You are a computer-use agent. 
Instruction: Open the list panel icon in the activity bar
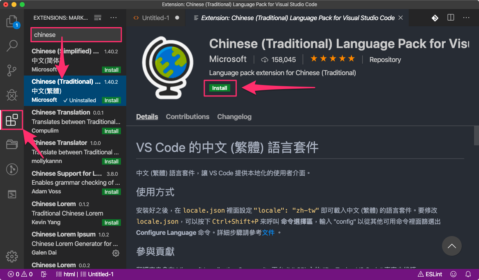pos(12,194)
